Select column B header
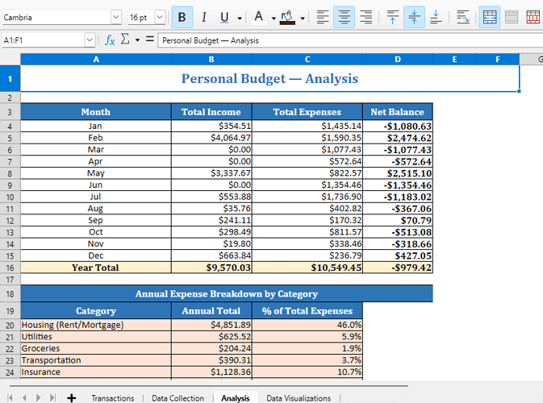The width and height of the screenshot is (543, 403). coord(211,59)
